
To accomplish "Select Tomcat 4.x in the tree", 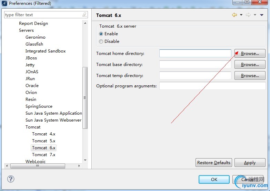I will click(43, 134).
